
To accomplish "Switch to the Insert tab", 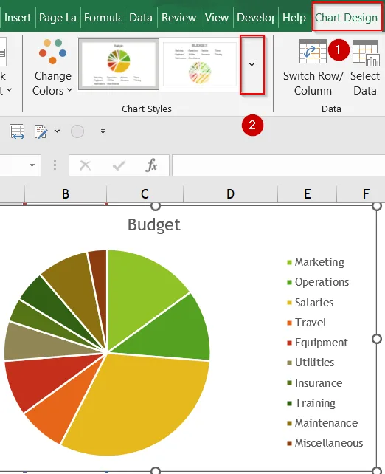I will (x=18, y=18).
